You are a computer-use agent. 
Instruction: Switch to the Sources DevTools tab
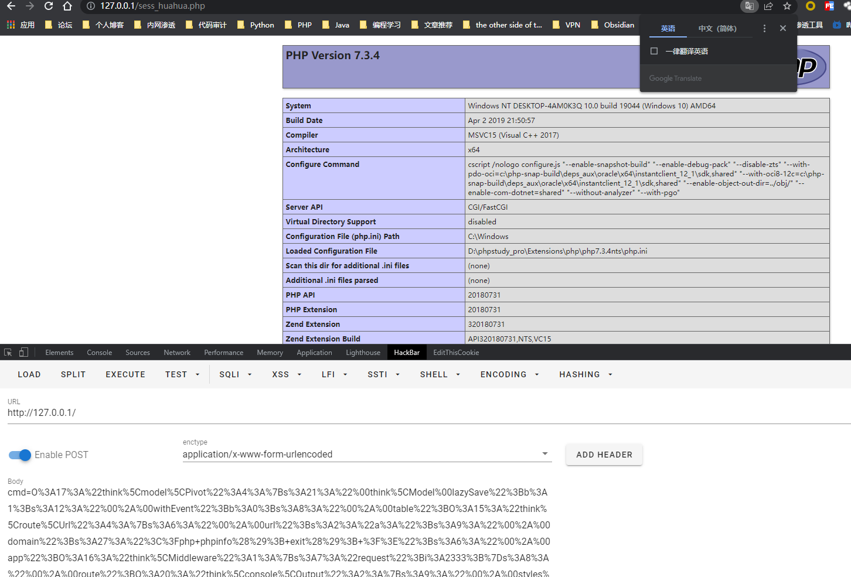pos(138,353)
